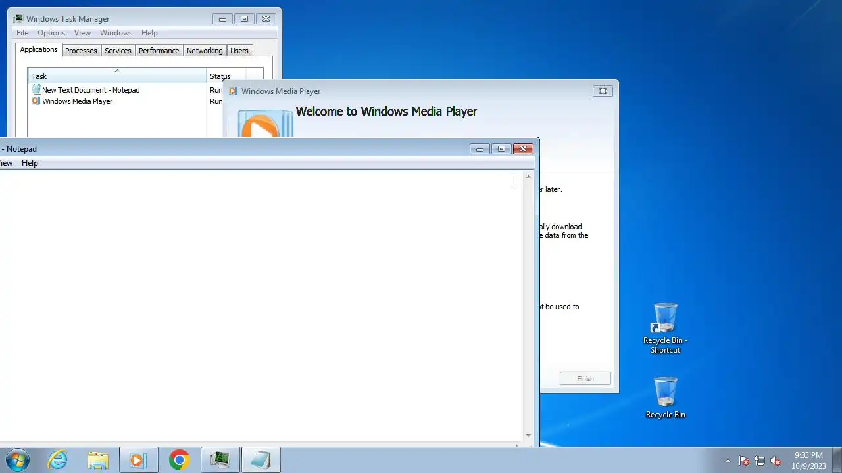
Task: Click Notepad scrollbar down arrow
Action: 528,436
